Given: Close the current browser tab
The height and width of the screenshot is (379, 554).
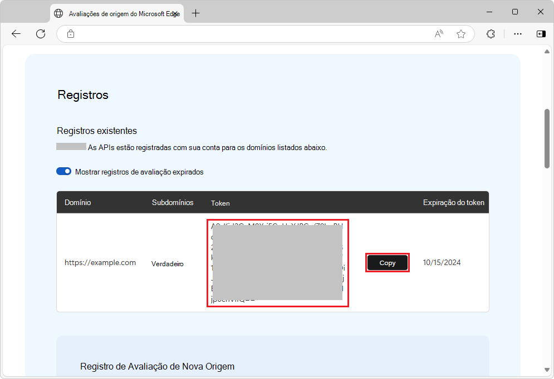Looking at the screenshot, I should click(x=175, y=13).
